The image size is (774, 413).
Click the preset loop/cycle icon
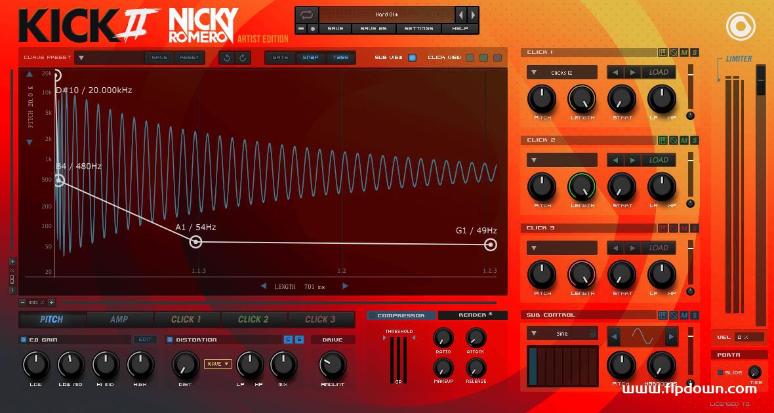(x=307, y=14)
